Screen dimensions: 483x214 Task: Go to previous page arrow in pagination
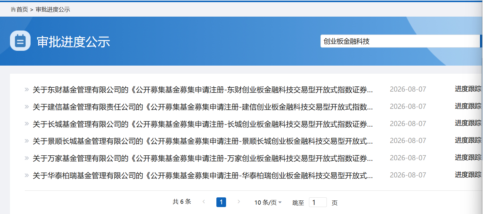tap(204, 202)
